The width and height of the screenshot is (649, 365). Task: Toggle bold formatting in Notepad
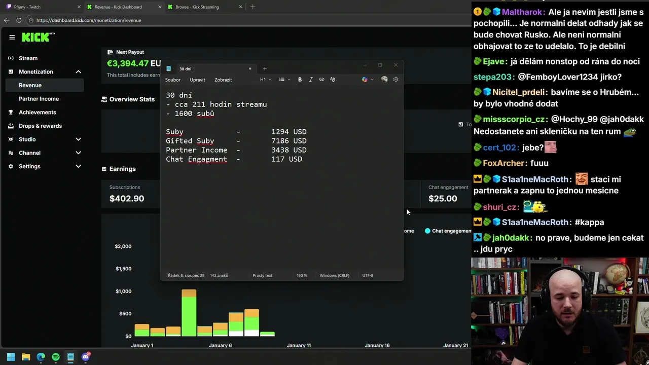(x=300, y=80)
